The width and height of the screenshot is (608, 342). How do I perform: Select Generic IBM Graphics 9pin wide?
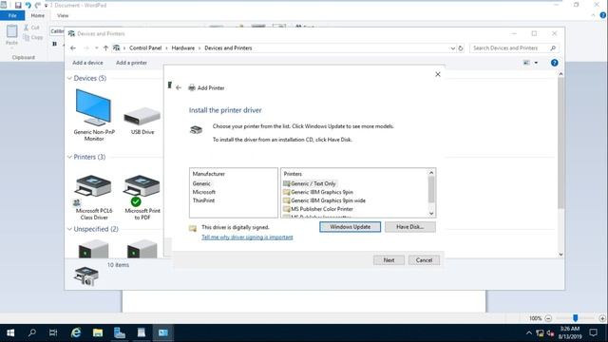pyautogui.click(x=325, y=200)
